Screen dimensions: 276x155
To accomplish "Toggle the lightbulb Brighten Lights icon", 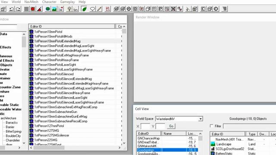I will click(69, 9).
